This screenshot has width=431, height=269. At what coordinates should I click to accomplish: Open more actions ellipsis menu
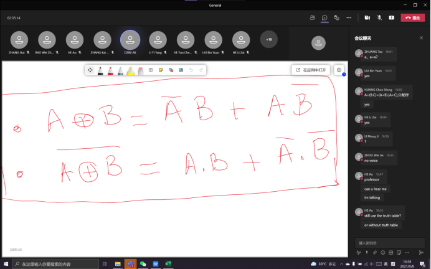tap(348, 17)
